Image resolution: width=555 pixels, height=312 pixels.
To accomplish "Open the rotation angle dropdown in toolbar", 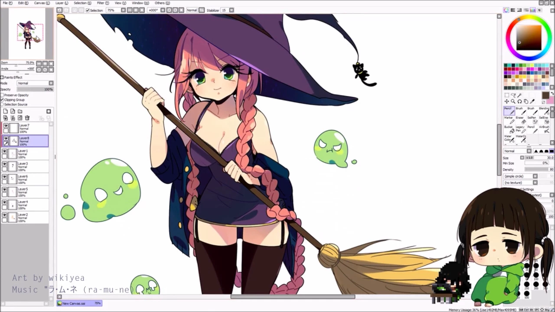I will [x=163, y=10].
